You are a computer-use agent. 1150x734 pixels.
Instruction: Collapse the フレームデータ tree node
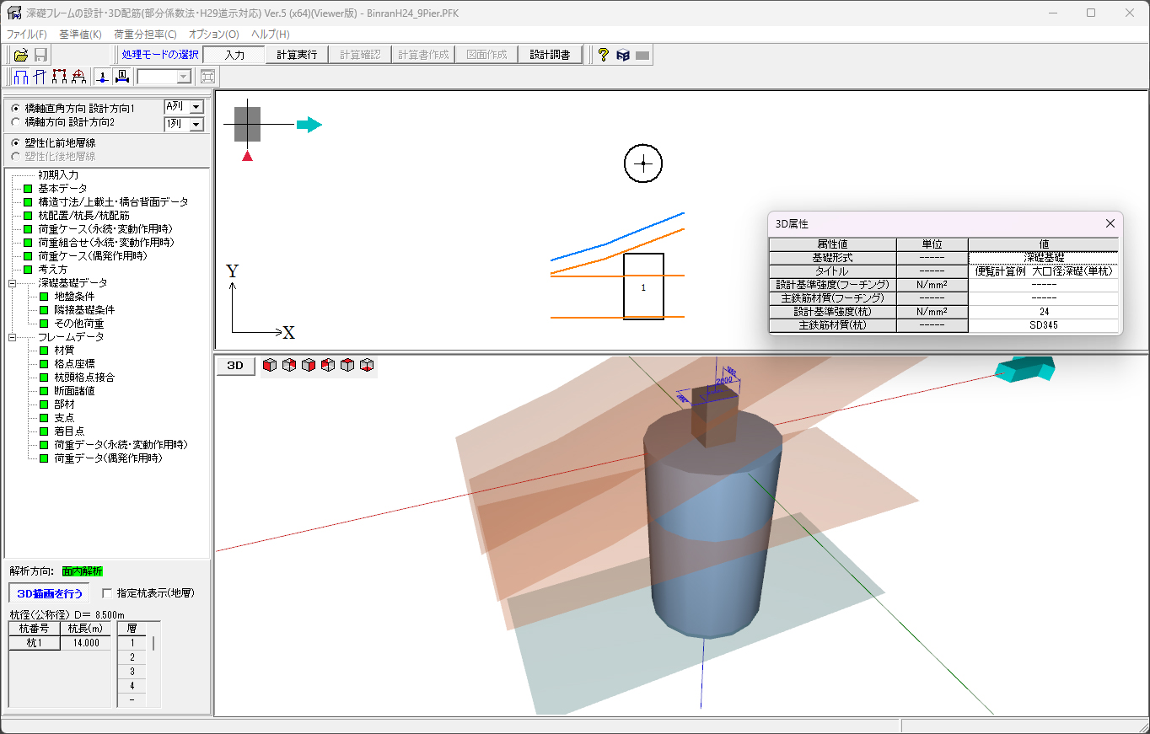13,337
